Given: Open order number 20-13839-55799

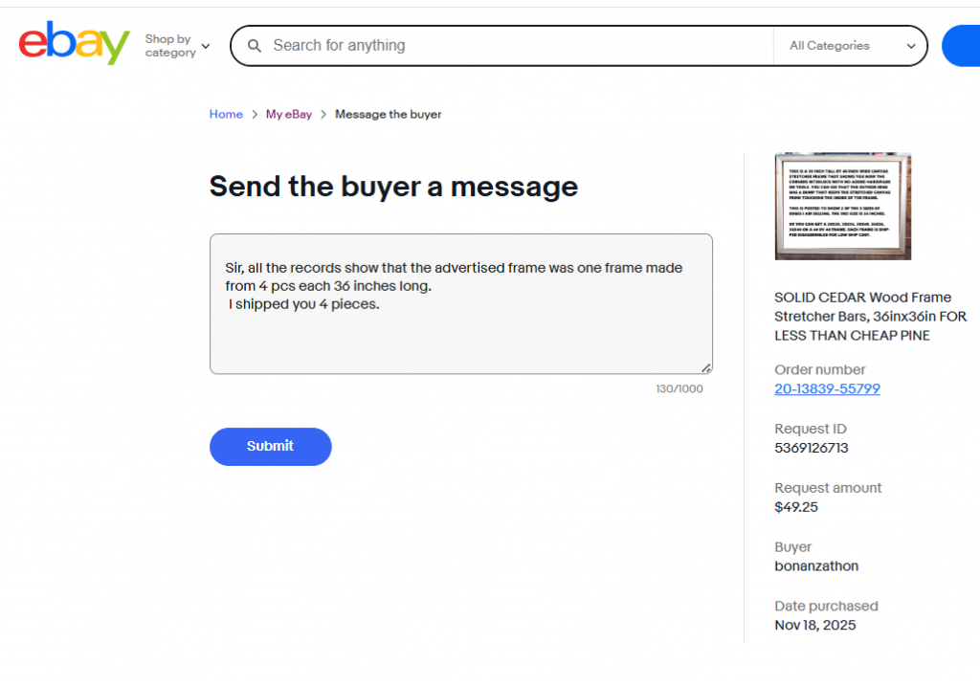Looking at the screenshot, I should click(827, 389).
